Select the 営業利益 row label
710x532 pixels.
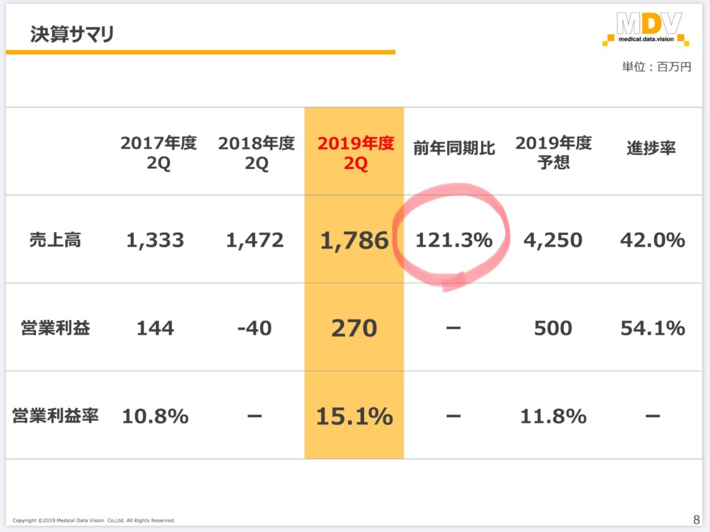tap(55, 328)
